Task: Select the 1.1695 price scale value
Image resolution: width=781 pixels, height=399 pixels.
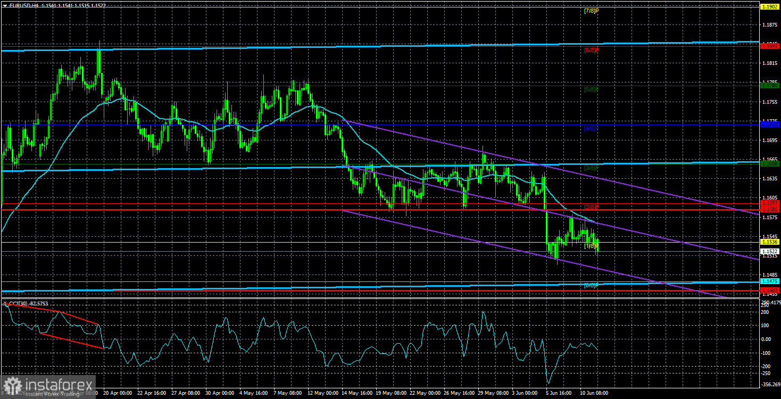Action: tap(770, 140)
